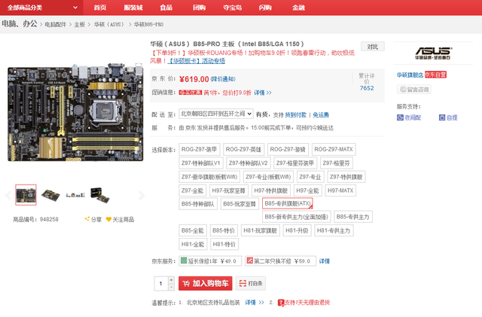Open promotion 详情 link beside 总价打9.0折
This screenshot has height=317, width=482.
click(263, 93)
